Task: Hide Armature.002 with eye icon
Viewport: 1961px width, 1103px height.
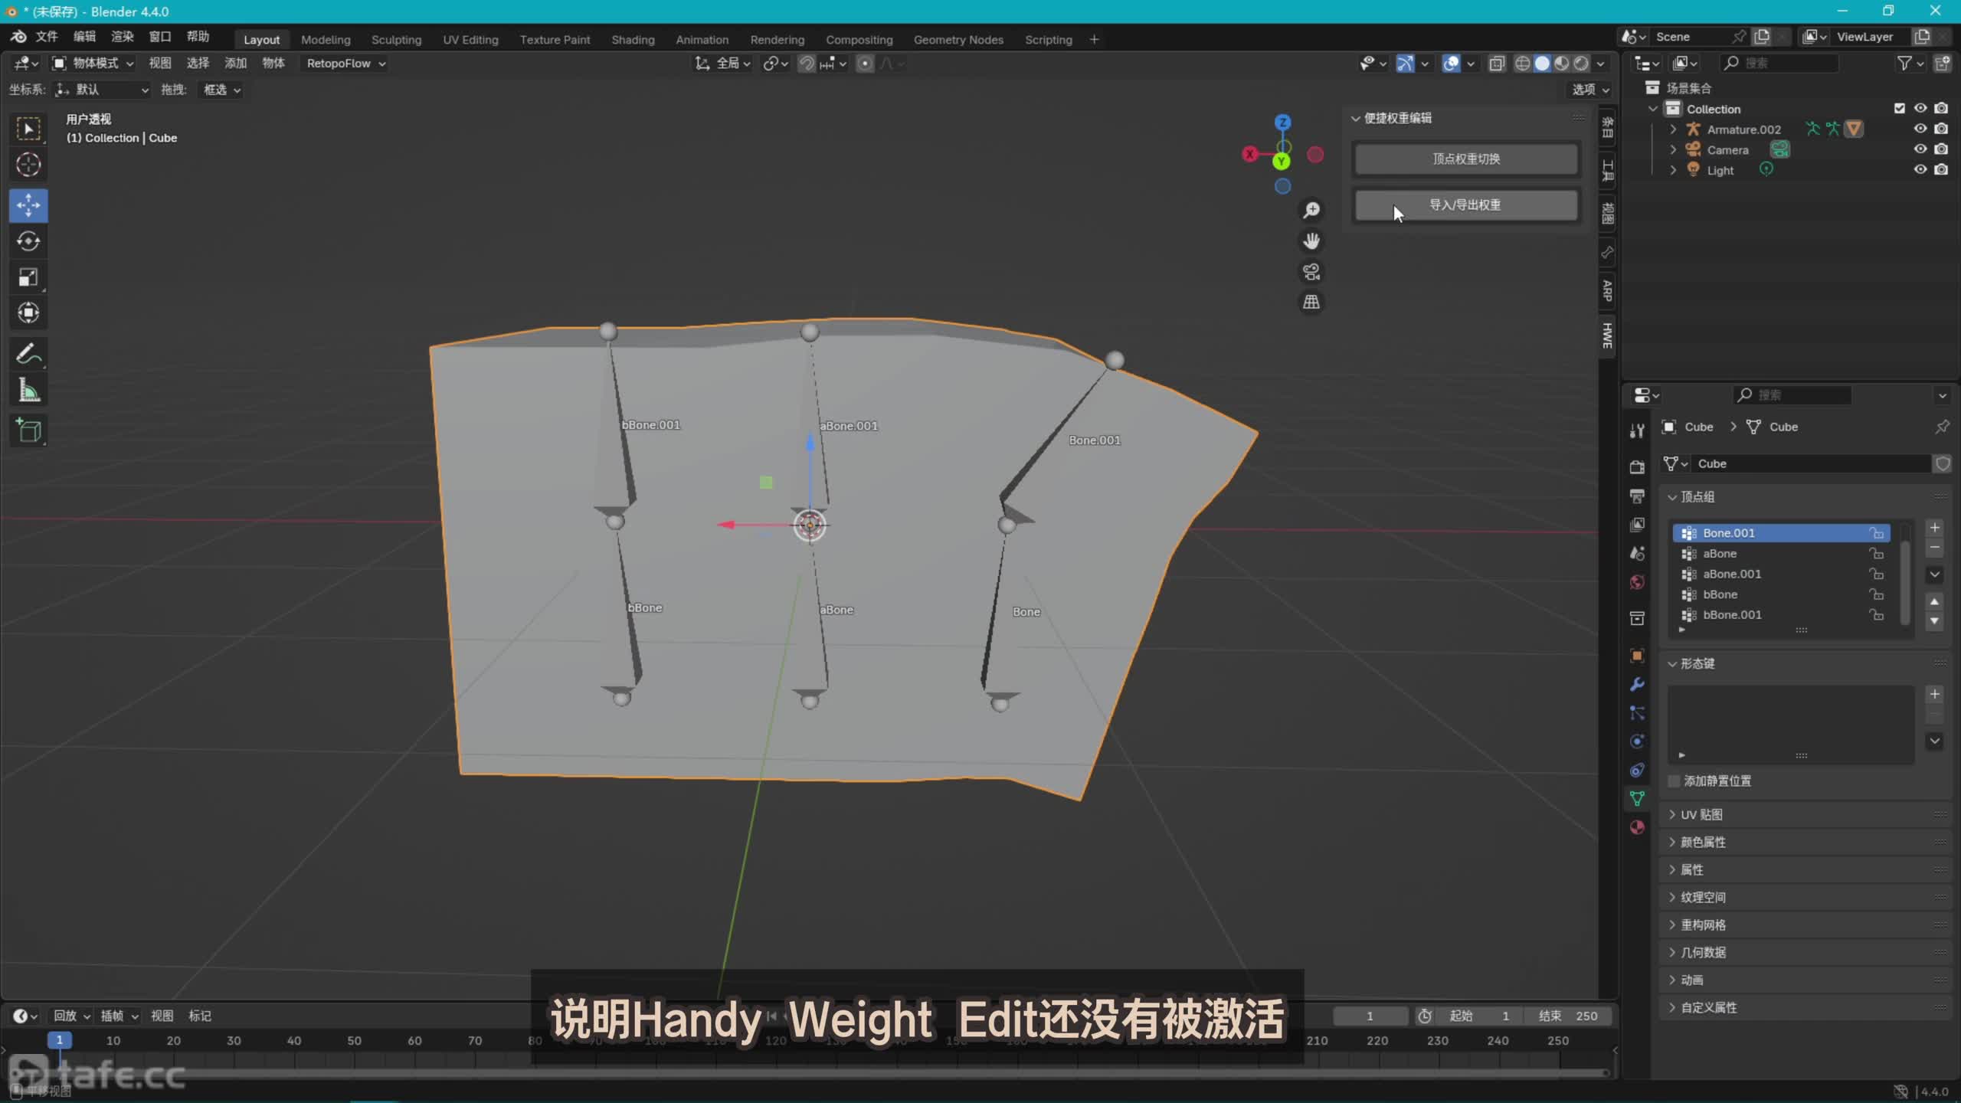Action: pos(1920,129)
